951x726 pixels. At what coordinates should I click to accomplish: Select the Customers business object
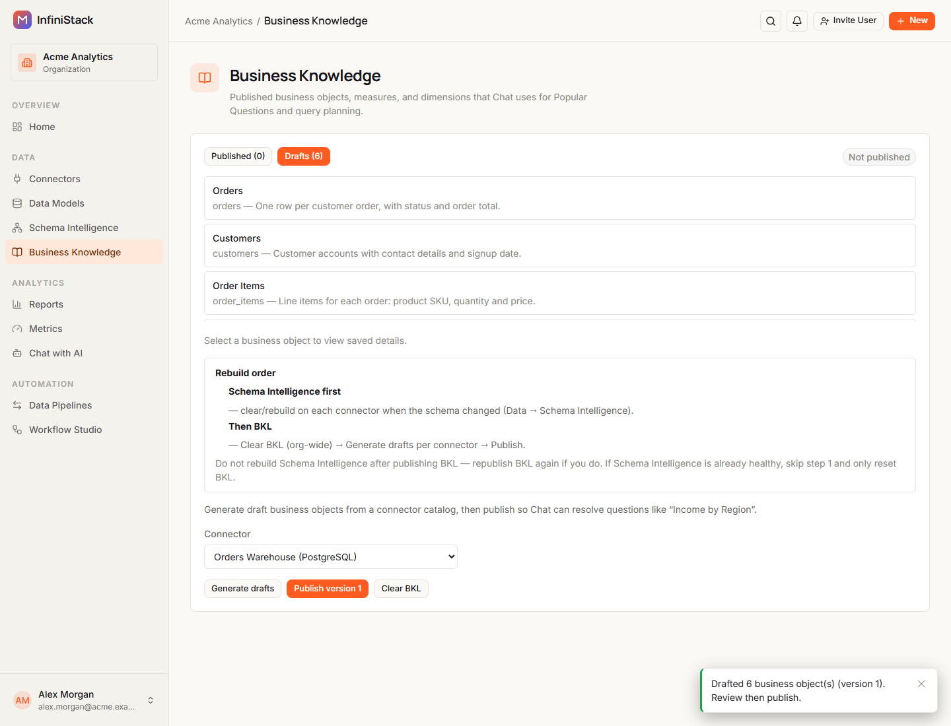coord(560,246)
